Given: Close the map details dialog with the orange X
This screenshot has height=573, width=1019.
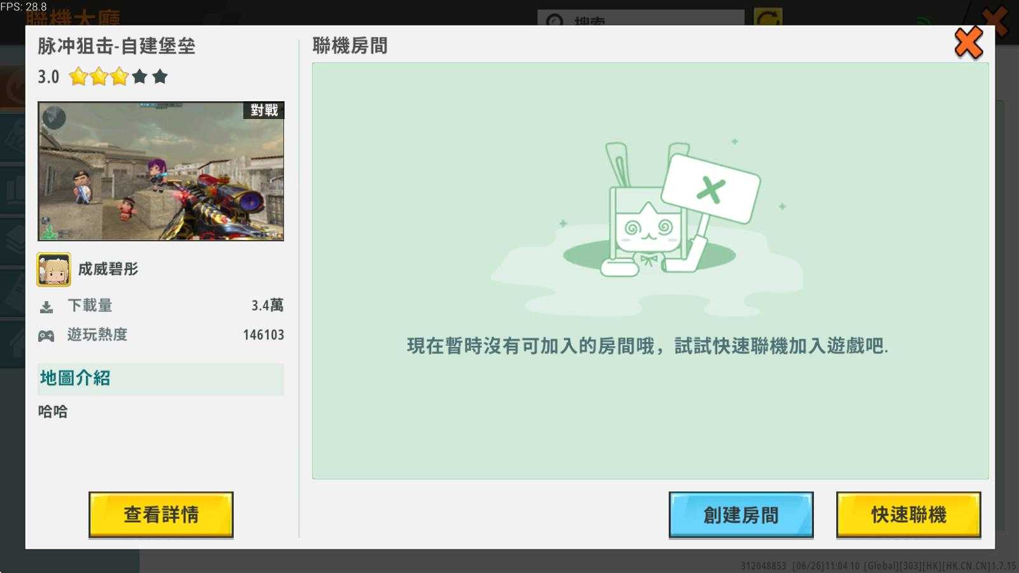Looking at the screenshot, I should click(968, 43).
